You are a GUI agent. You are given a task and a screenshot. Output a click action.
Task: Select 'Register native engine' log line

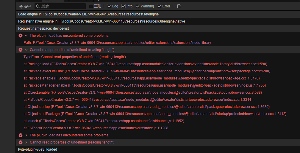tap(158, 21)
